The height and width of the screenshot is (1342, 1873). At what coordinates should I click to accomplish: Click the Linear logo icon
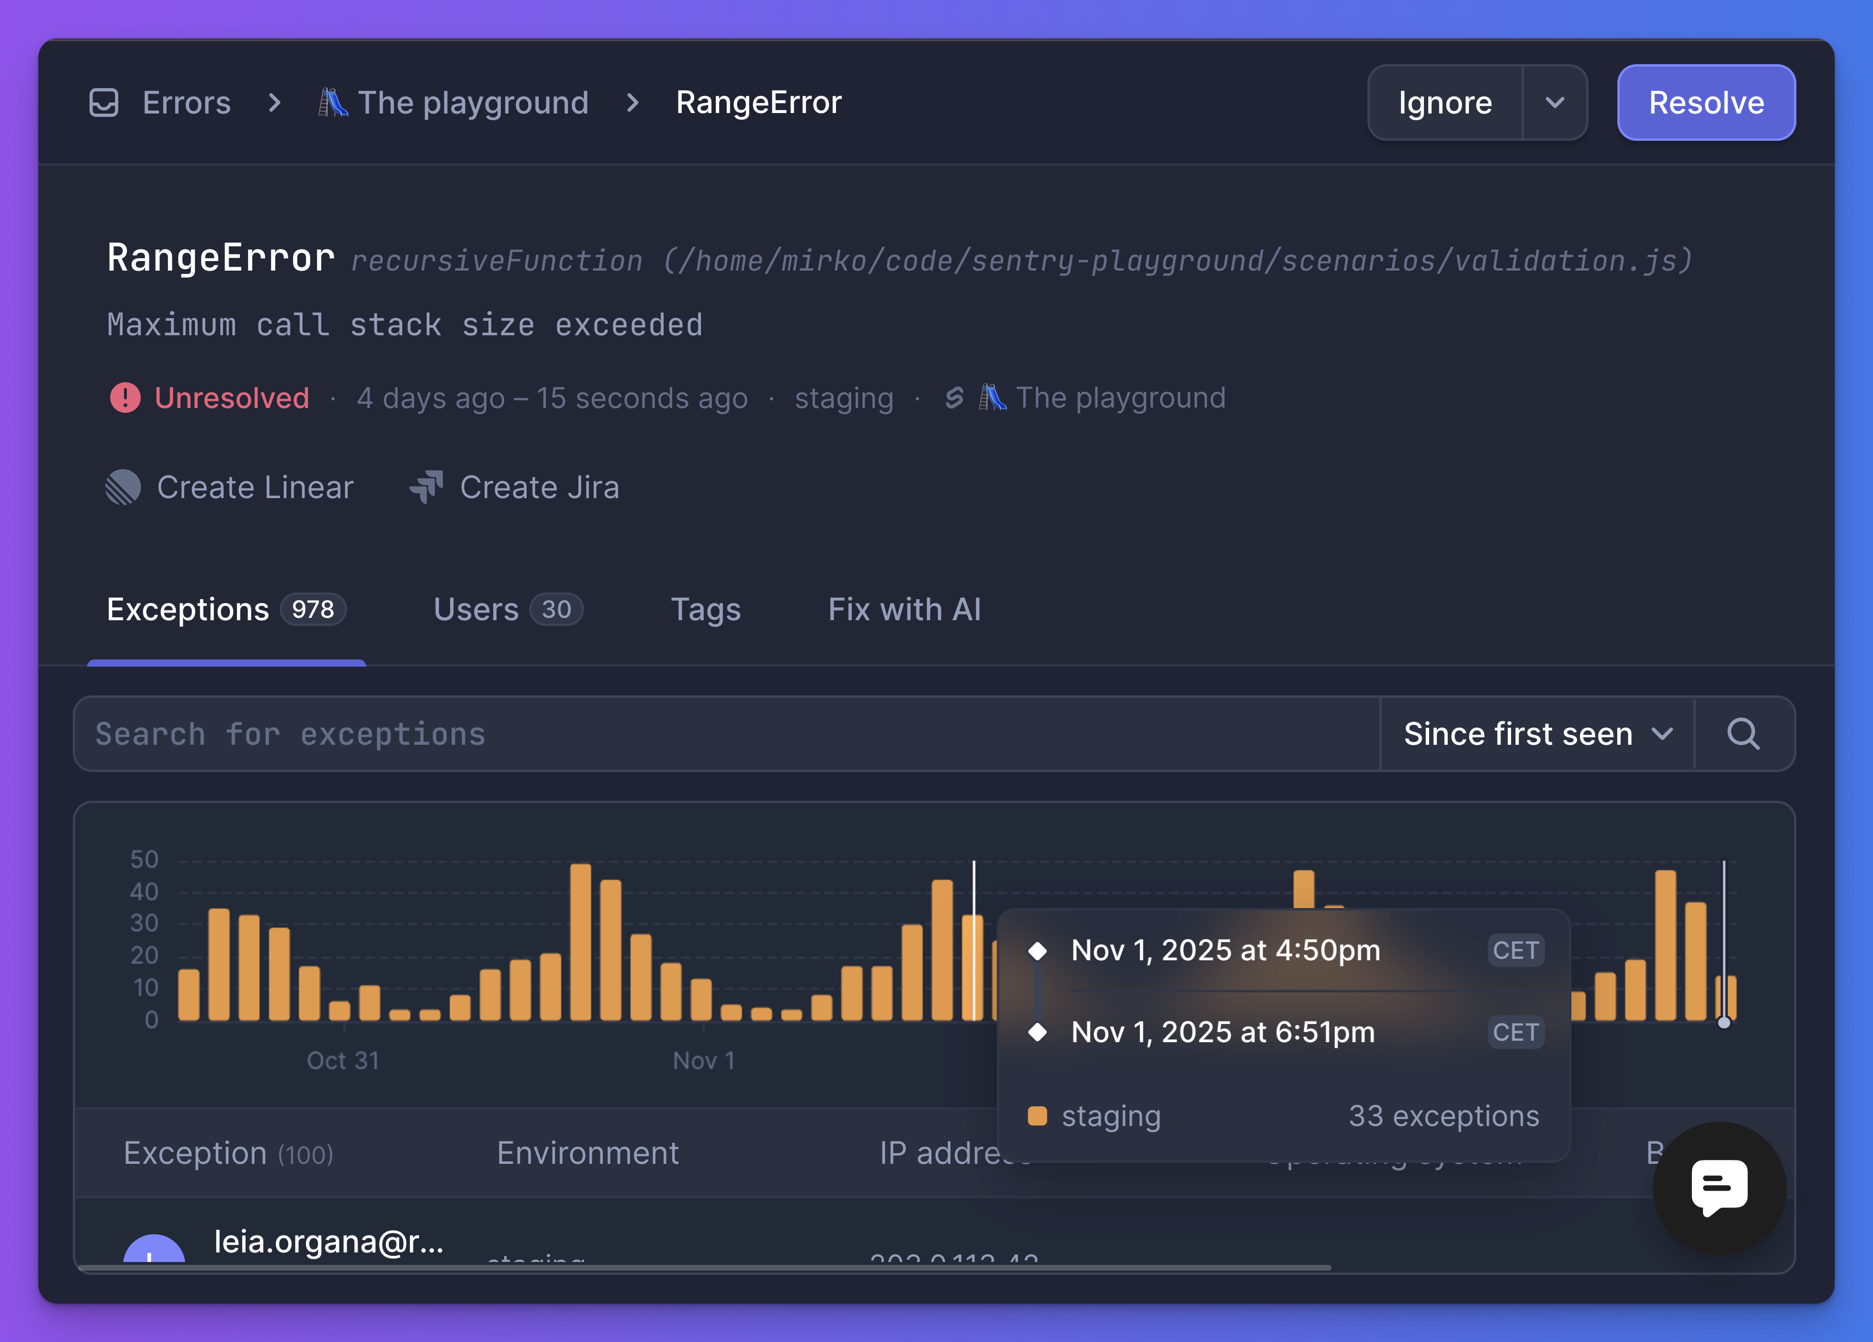click(123, 488)
